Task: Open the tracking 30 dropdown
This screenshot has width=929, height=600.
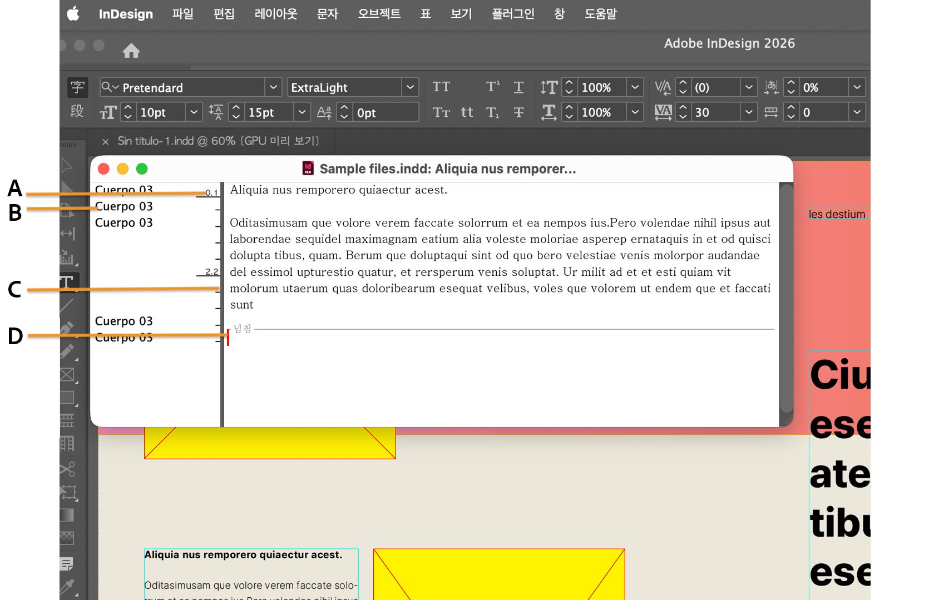Action: [x=749, y=112]
